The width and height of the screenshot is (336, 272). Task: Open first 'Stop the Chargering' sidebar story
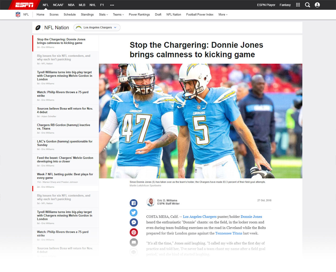(x=66, y=43)
